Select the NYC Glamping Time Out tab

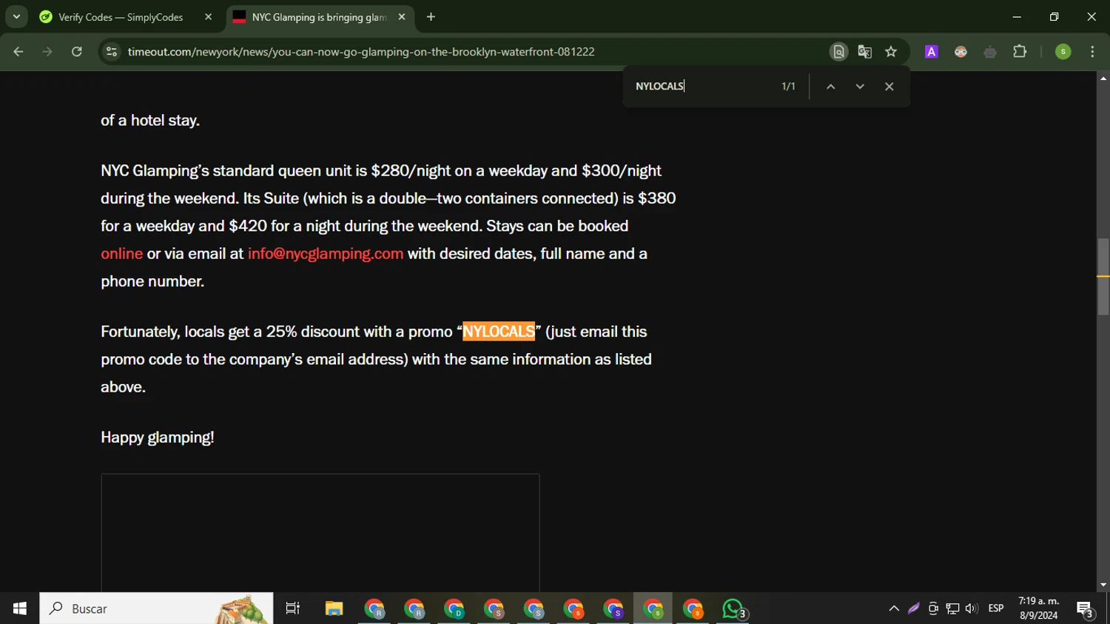tap(318, 17)
